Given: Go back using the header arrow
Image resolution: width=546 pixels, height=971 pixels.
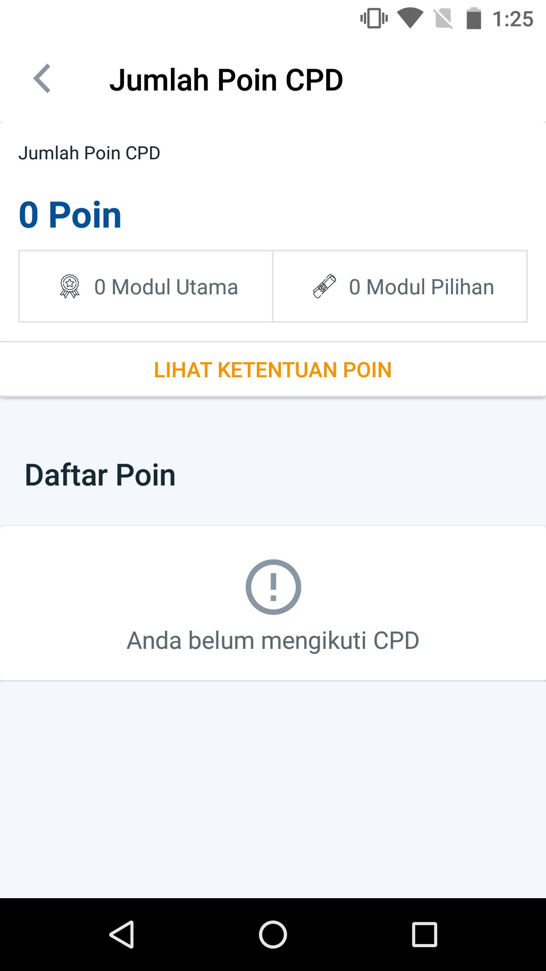Looking at the screenshot, I should (42, 79).
